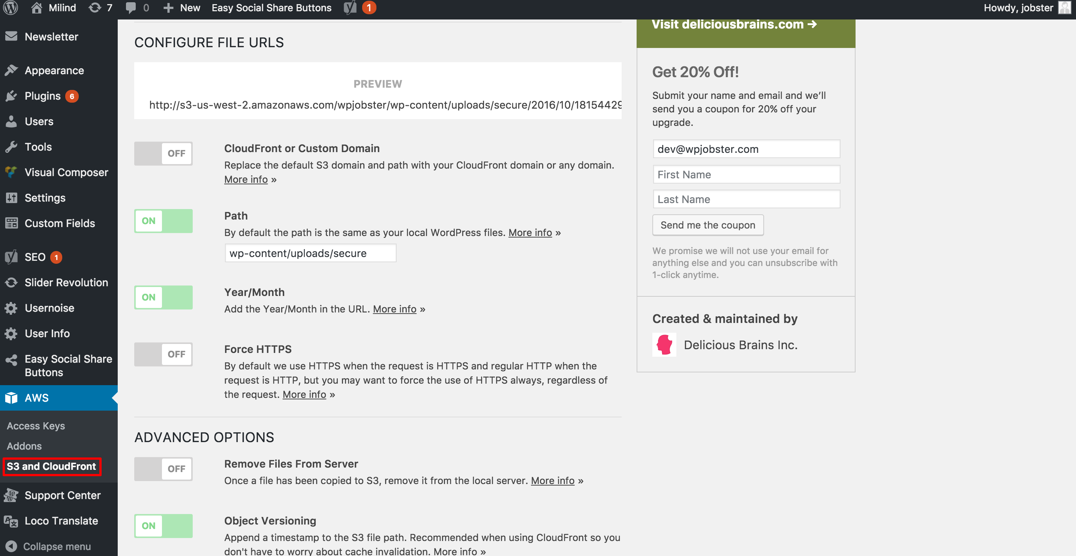This screenshot has height=556, width=1076.
Task: Click the home icon beside Milind
Action: 36,8
